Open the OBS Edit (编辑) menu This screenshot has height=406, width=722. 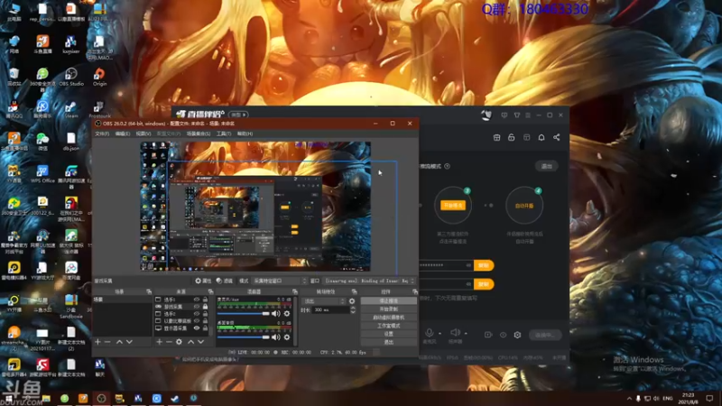[x=123, y=134]
